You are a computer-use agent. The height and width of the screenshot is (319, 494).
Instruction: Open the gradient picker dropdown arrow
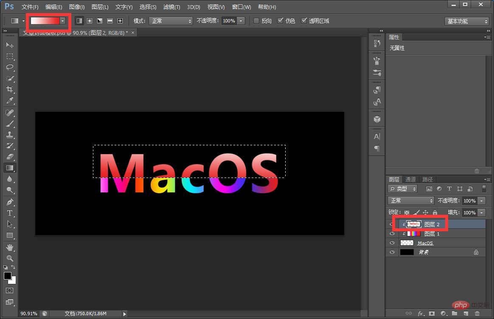point(63,21)
